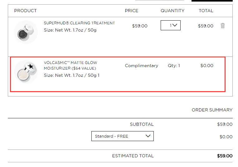Click the shipping method dropdown arrow
The image size is (238, 167).
tap(148, 136)
